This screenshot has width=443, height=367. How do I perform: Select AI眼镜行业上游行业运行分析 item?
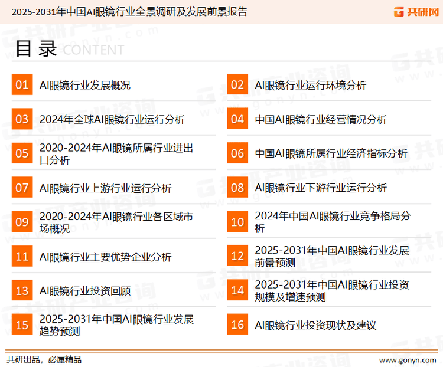106,188
